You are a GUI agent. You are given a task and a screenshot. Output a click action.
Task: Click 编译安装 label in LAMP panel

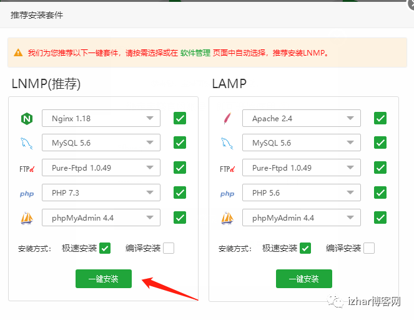[x=343, y=248]
